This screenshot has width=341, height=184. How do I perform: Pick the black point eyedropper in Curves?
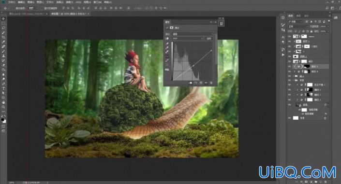point(167,43)
